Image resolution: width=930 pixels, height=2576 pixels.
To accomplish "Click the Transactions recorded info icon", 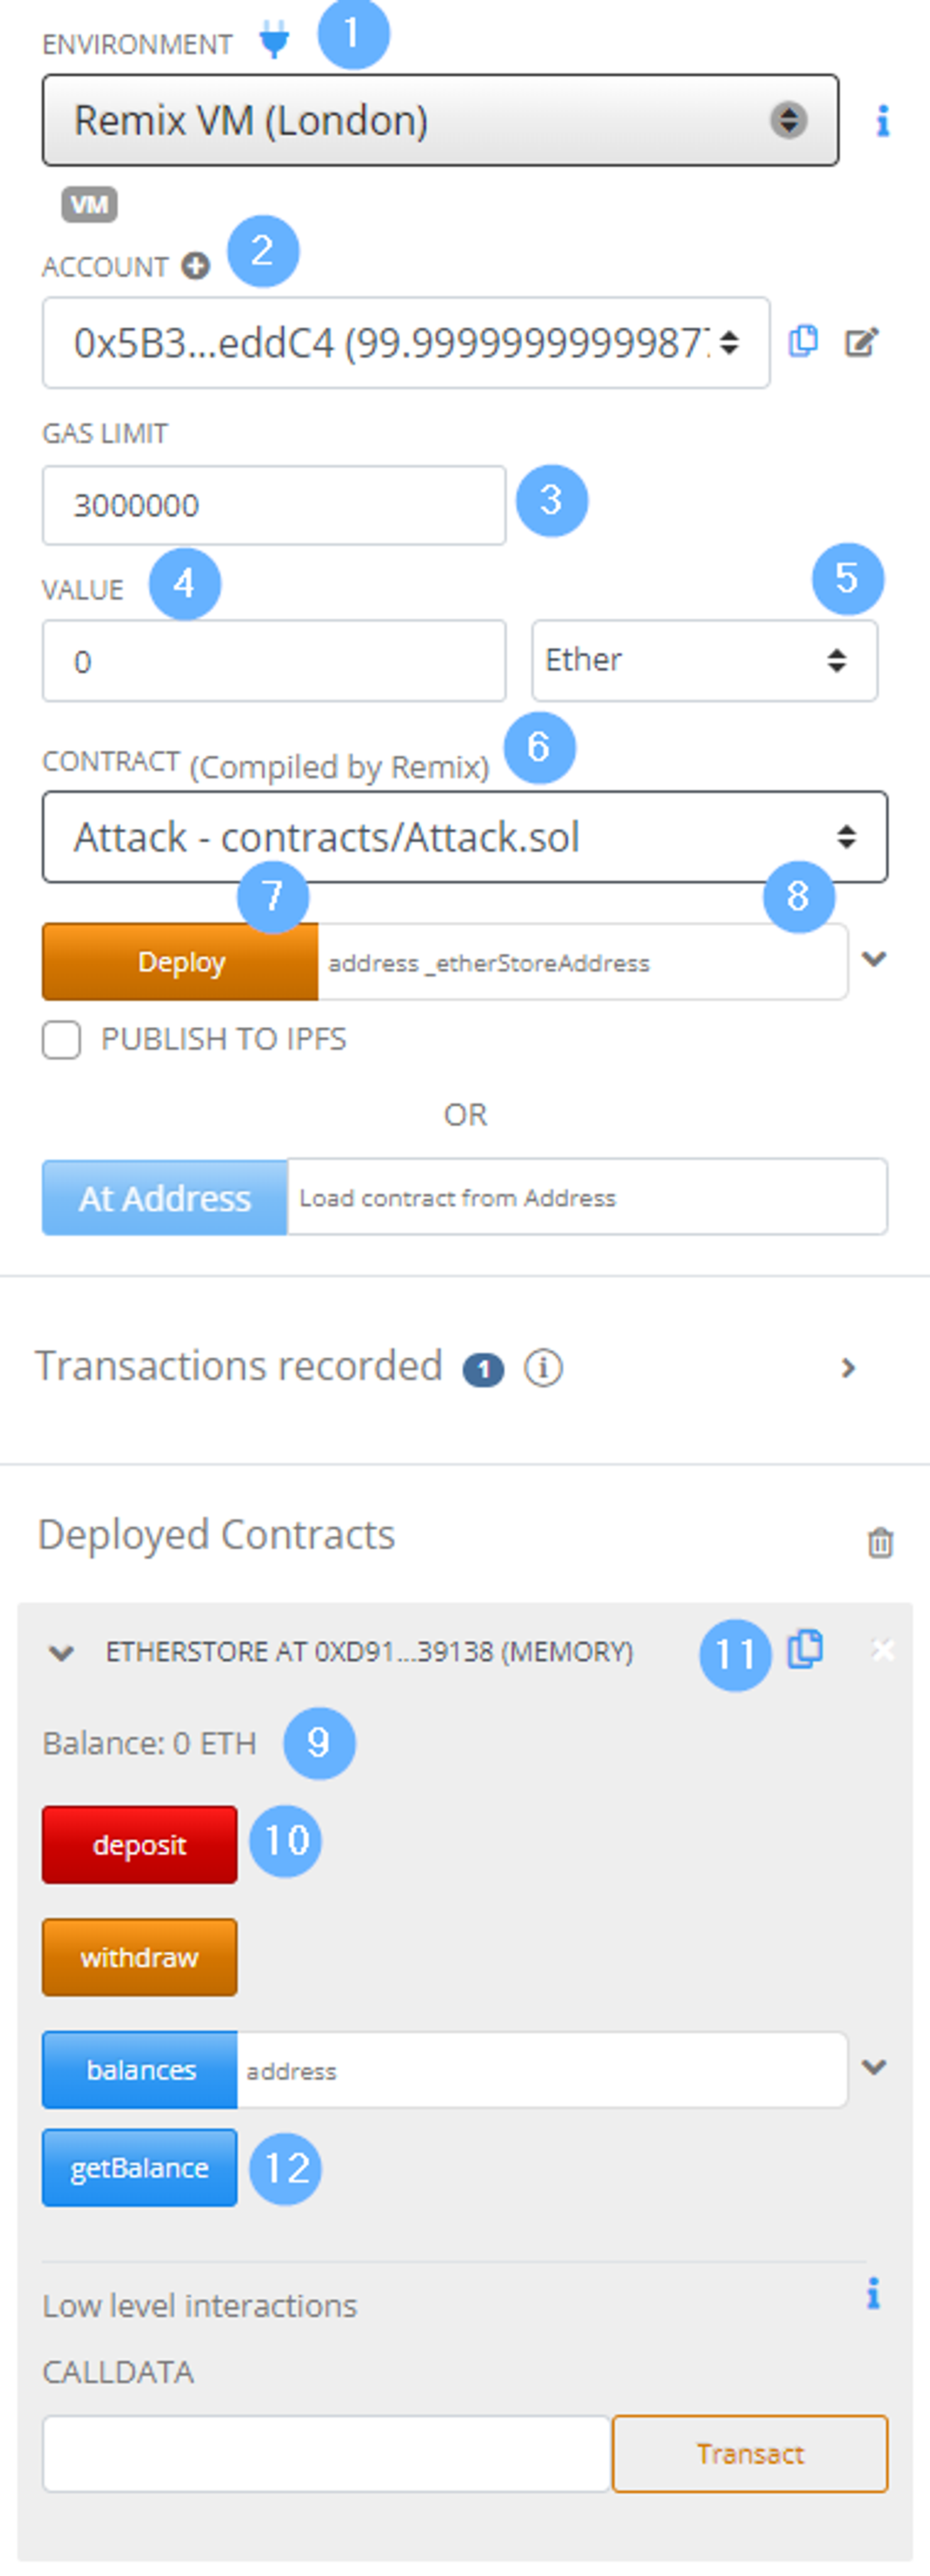I will pos(544,1367).
